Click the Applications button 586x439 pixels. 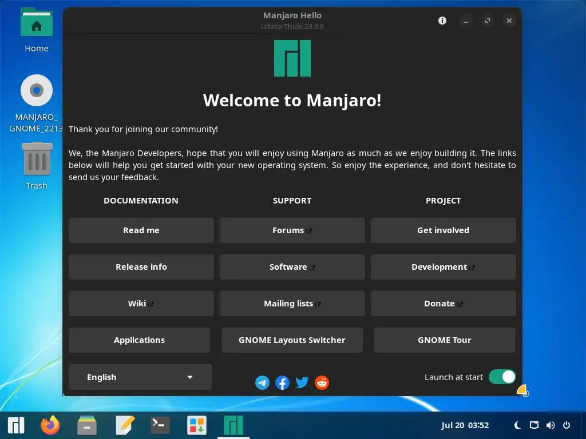pyautogui.click(x=140, y=340)
